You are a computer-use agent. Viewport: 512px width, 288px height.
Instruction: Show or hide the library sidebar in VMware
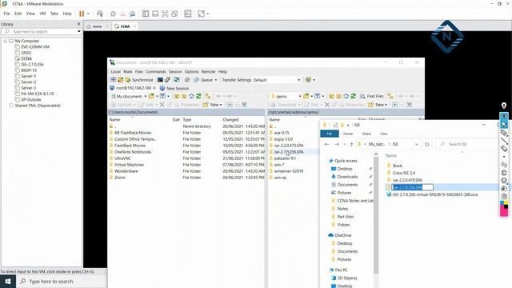[x=146, y=14]
